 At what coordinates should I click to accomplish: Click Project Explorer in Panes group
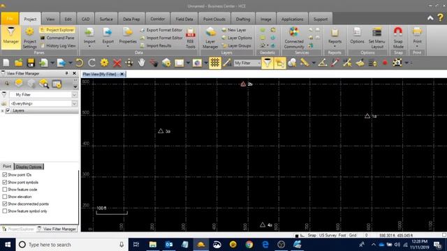57,30
